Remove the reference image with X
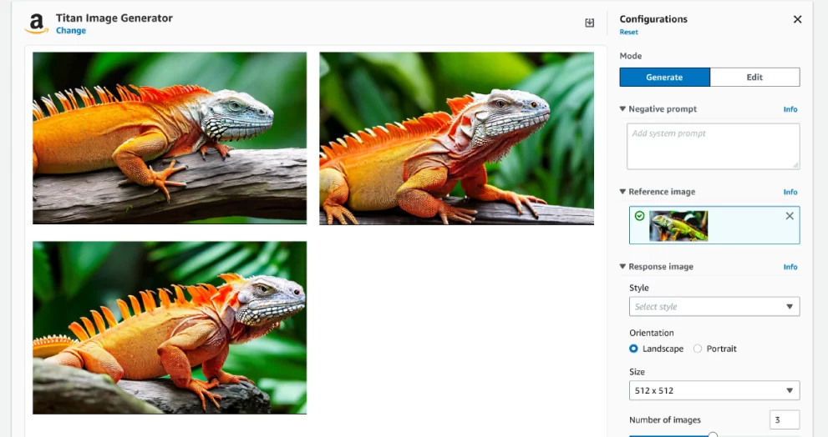 point(790,216)
